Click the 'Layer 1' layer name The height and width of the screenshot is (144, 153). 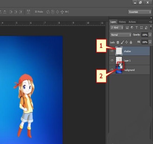127,61
